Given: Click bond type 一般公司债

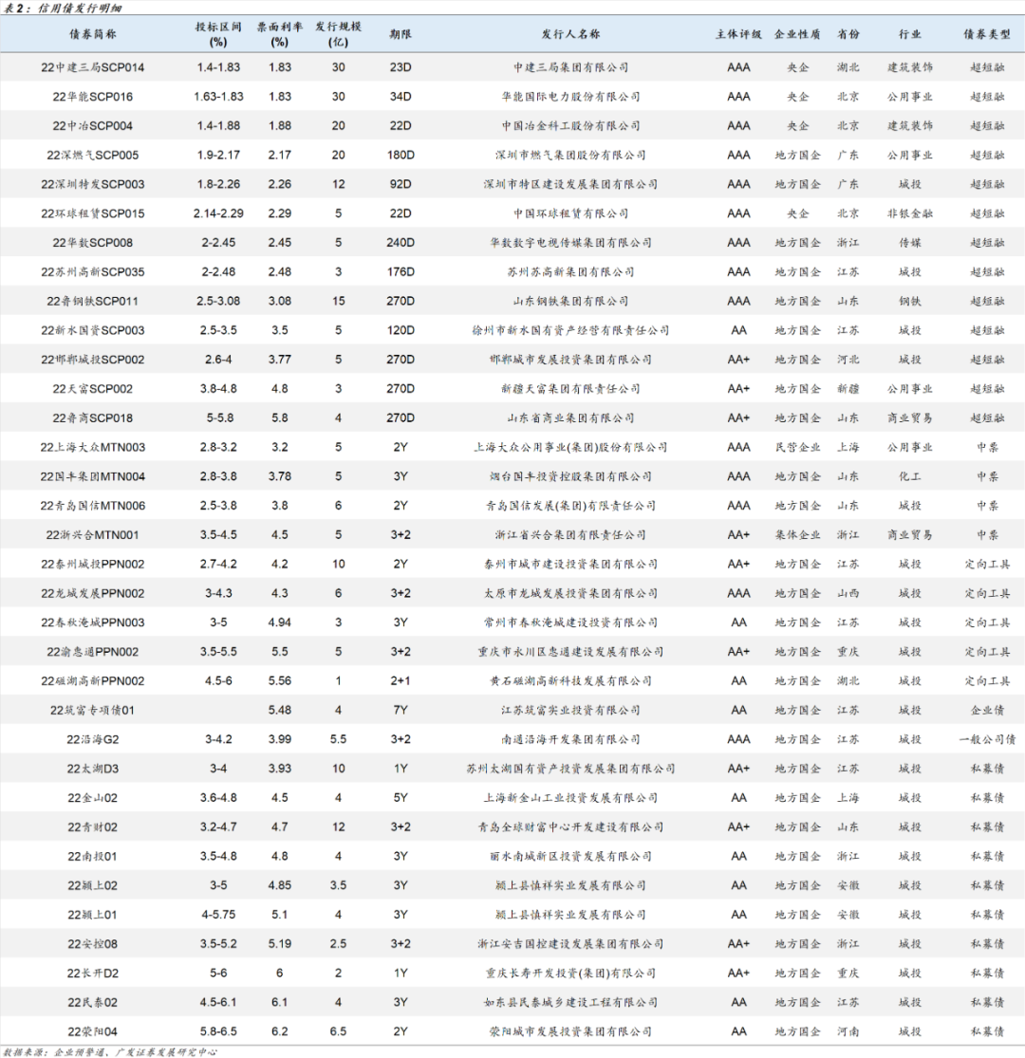Looking at the screenshot, I should click(986, 739).
